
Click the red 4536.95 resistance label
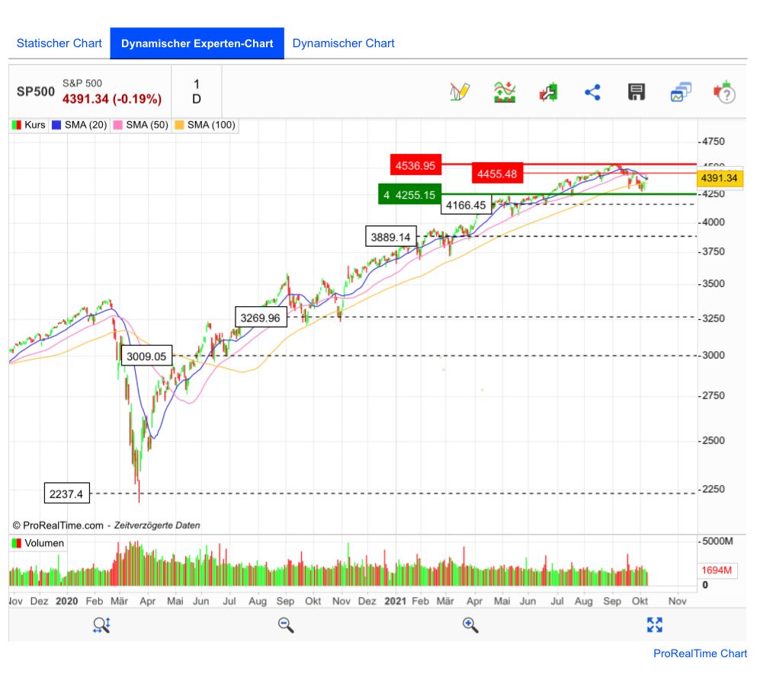[415, 165]
